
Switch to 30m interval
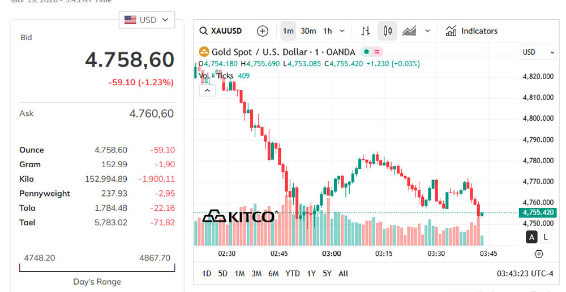(x=308, y=31)
